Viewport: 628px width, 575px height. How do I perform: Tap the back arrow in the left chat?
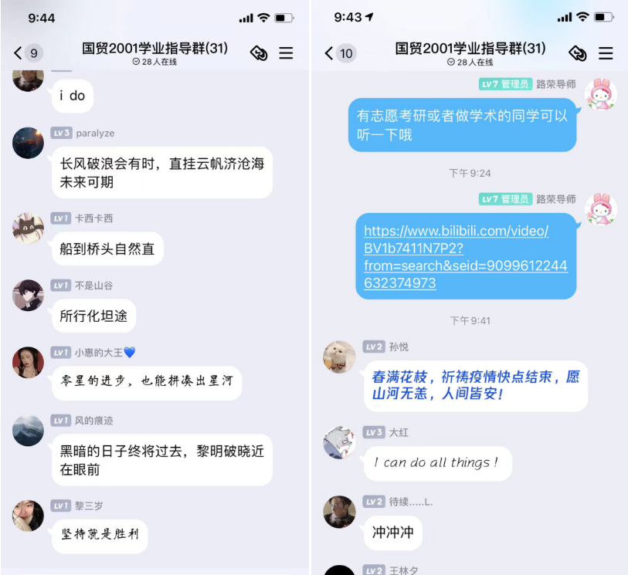18,52
